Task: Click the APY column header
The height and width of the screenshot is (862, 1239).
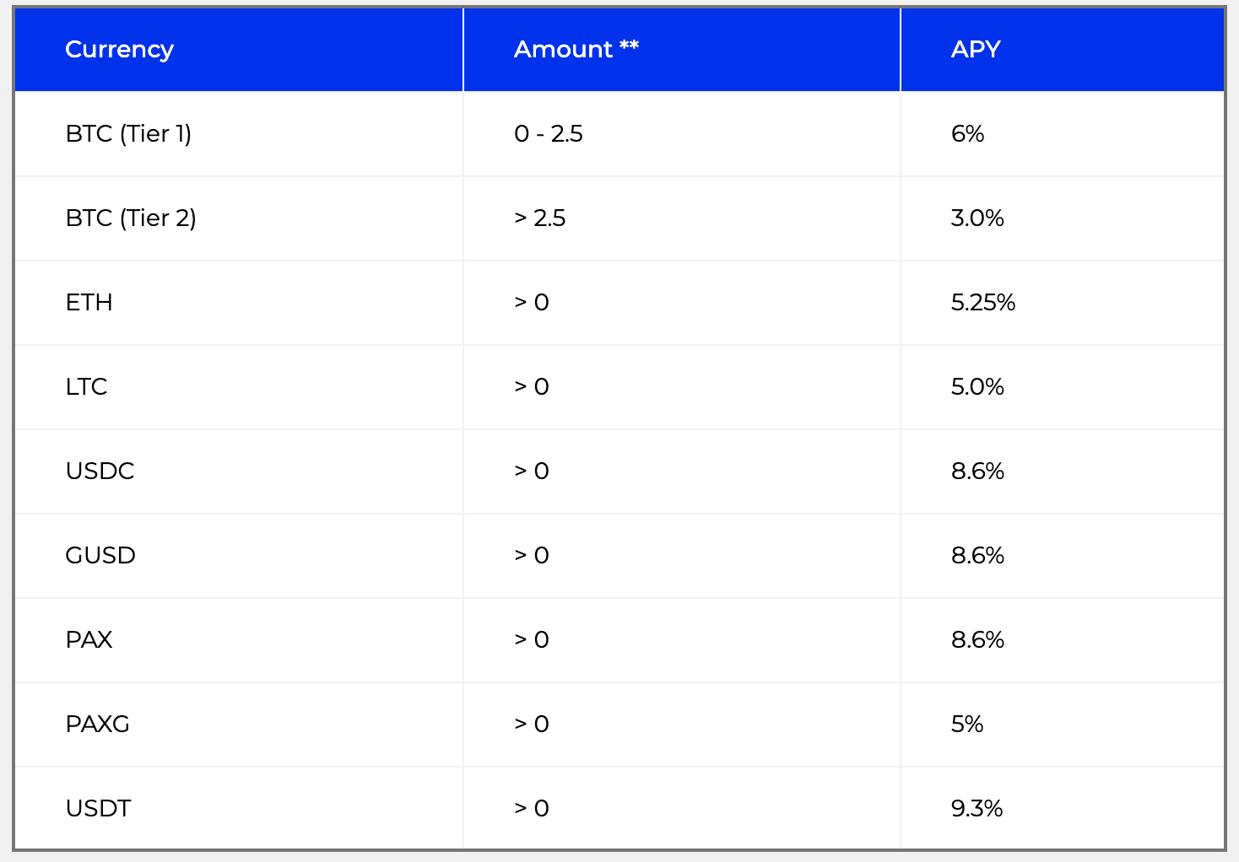Action: (x=976, y=50)
